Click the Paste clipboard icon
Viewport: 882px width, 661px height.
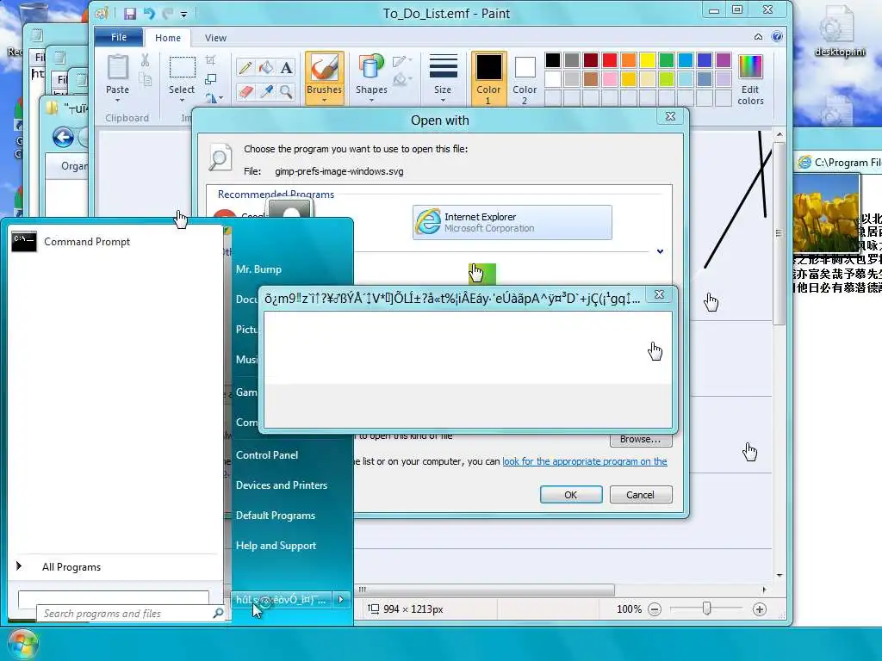tap(117, 67)
